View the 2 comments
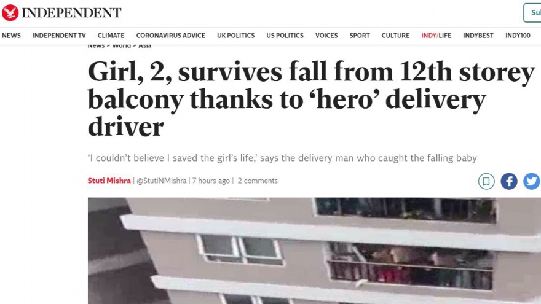 pos(258,181)
